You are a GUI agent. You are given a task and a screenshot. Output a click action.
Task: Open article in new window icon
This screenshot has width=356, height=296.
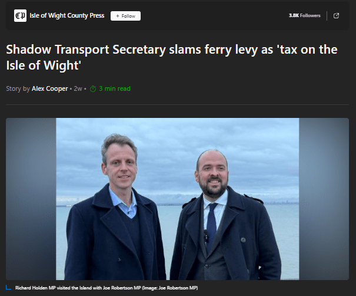pos(336,16)
